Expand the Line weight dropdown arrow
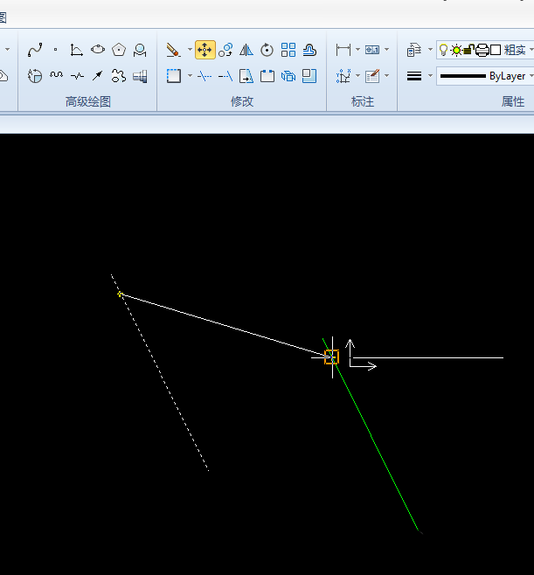Image resolution: width=534 pixels, height=575 pixels. [430, 76]
